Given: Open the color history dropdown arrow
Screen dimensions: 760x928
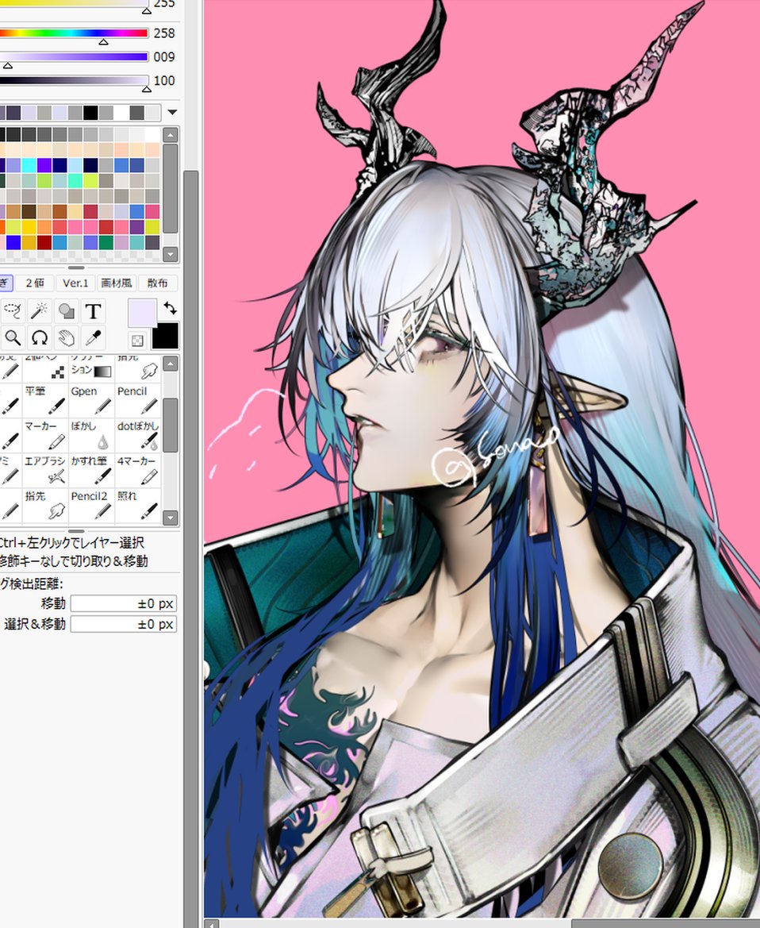Looking at the screenshot, I should coord(172,112).
